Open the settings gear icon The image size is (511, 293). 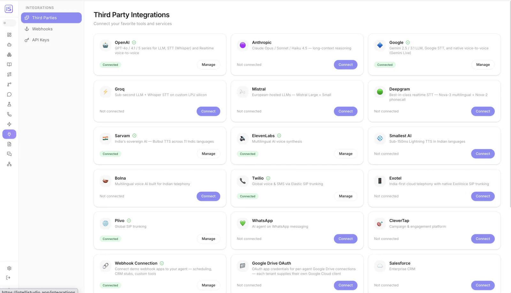(9, 268)
